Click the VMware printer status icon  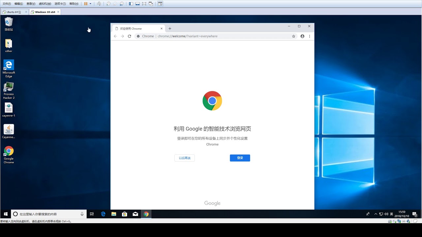pyautogui.click(x=404, y=221)
